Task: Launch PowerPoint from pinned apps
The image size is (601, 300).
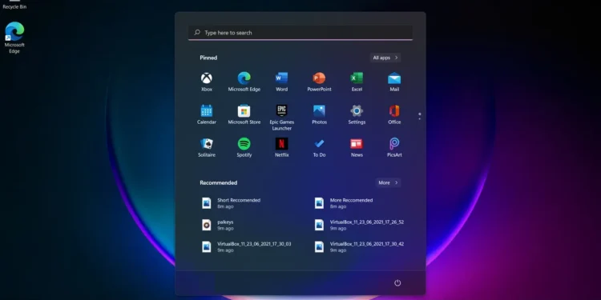Action: coord(319,82)
